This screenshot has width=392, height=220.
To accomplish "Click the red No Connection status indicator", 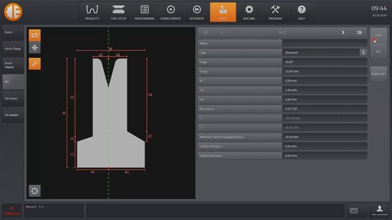I will coord(12,211).
